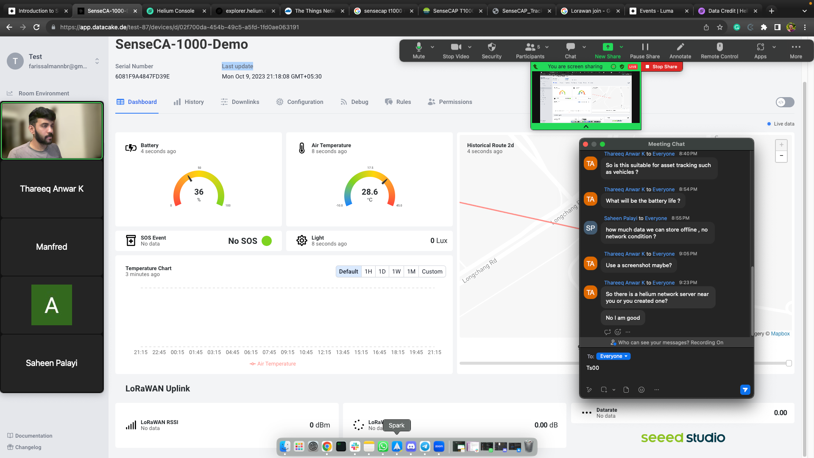Toggle the dashboard edit mode switch
Screen dimensions: 814x458
coord(785,102)
